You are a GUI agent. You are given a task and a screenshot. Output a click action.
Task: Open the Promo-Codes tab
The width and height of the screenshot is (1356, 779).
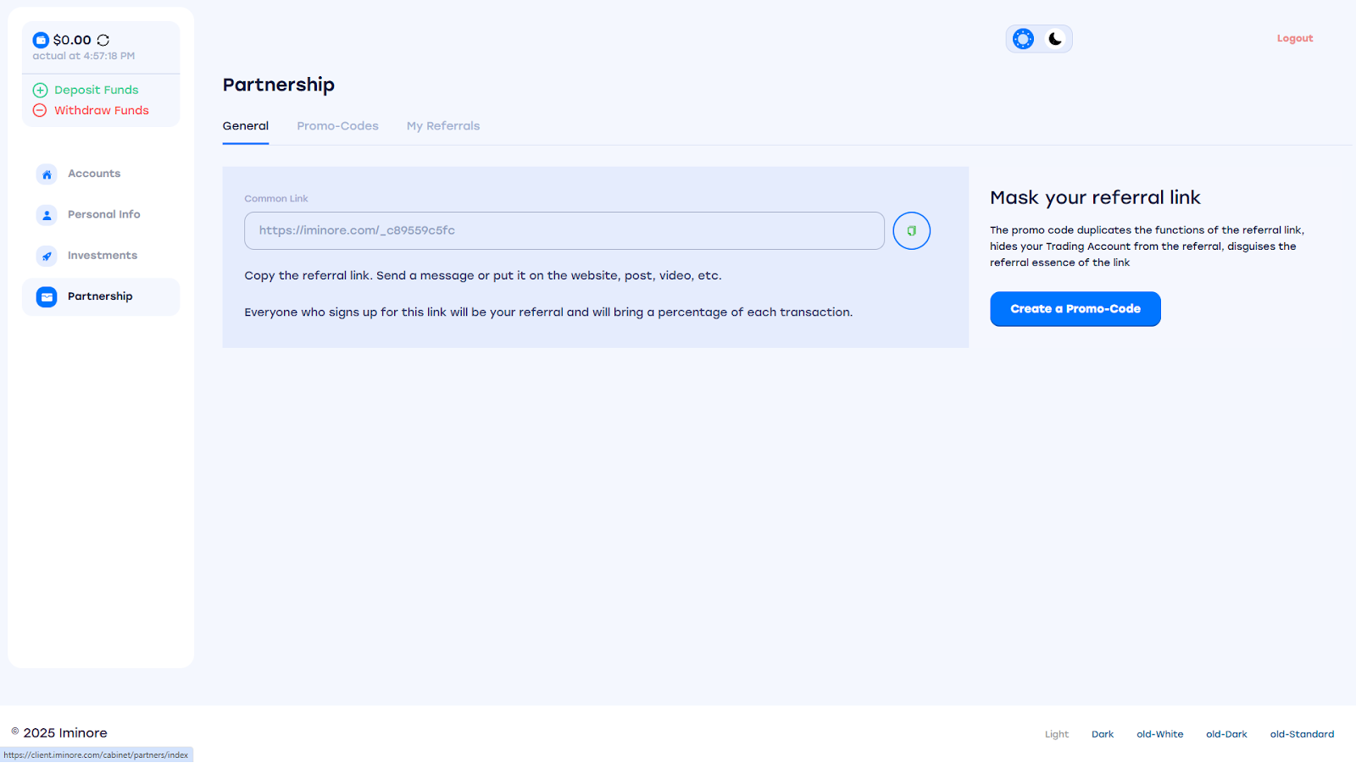click(337, 126)
